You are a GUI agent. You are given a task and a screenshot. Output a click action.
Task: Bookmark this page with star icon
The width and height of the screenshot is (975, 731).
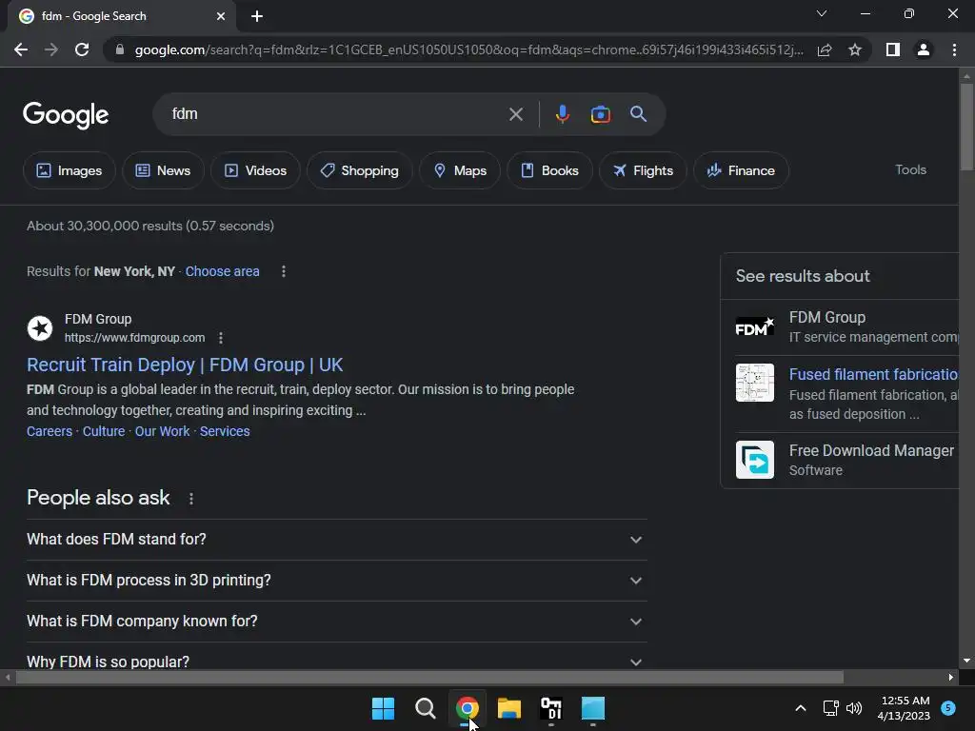(x=855, y=49)
